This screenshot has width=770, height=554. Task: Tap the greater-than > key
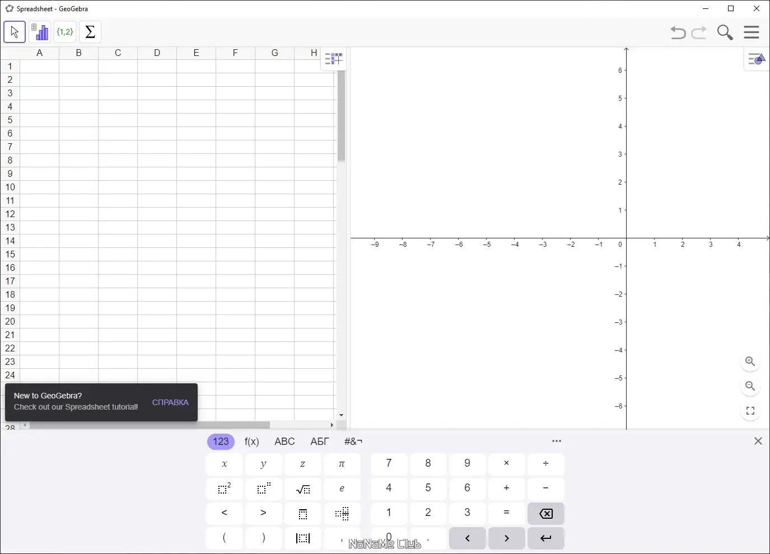pyautogui.click(x=264, y=514)
